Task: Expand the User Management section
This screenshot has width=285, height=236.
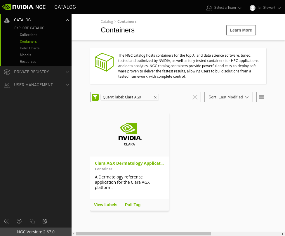Action: pyautogui.click(x=36, y=85)
